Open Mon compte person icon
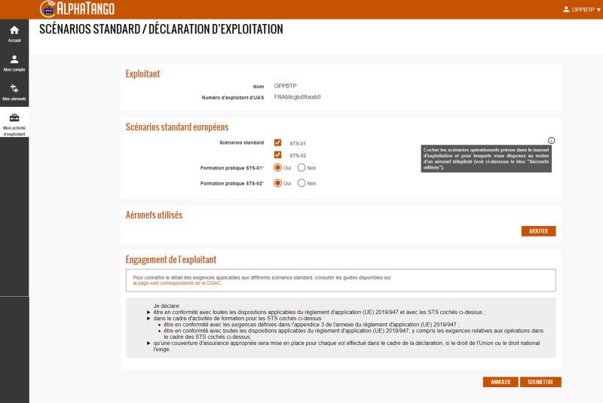 point(14,60)
